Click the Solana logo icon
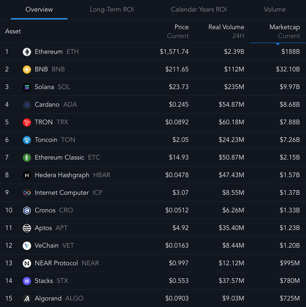The image size is (306, 307). (27, 87)
